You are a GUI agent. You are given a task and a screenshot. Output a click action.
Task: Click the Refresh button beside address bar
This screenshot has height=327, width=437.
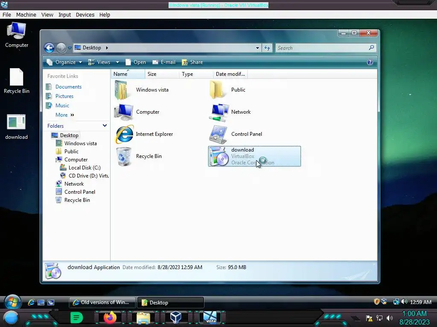click(x=267, y=48)
